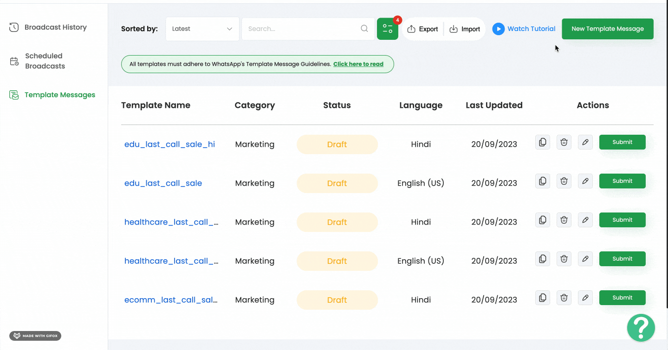Click the Category column header
The width and height of the screenshot is (668, 350).
(x=255, y=106)
